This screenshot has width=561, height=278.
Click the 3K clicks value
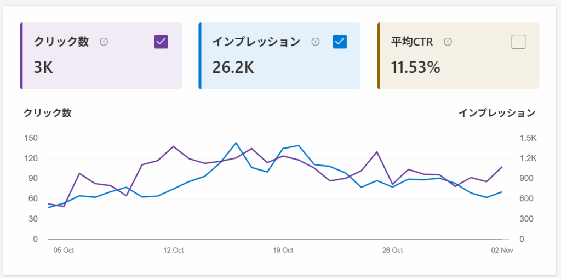click(43, 67)
